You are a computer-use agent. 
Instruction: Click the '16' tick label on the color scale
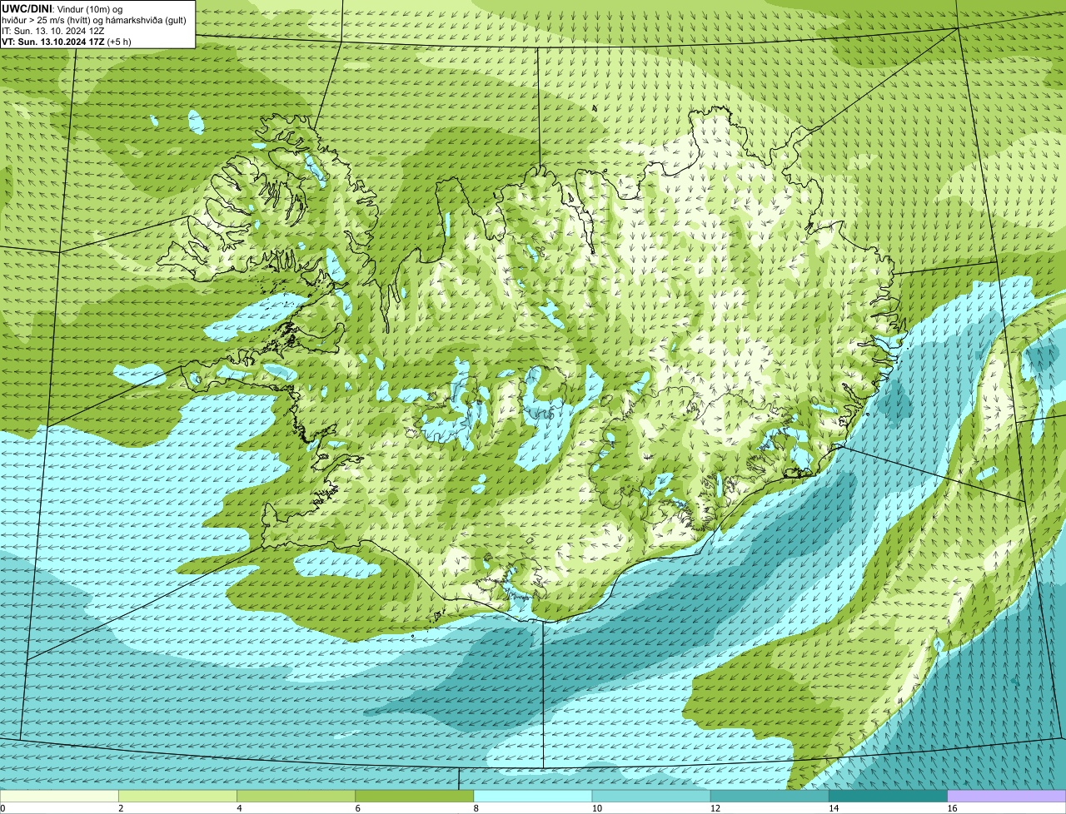pos(952,808)
